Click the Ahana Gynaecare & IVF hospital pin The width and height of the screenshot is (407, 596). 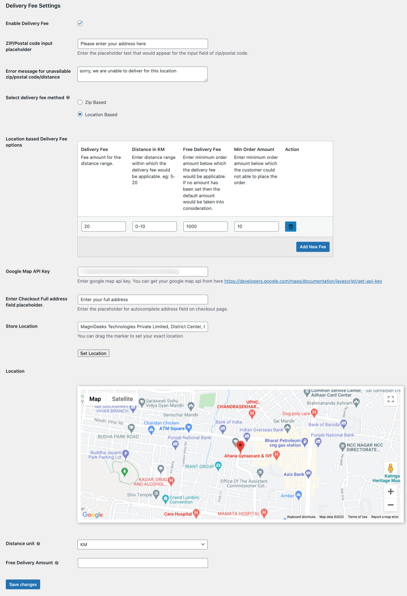[x=277, y=455]
